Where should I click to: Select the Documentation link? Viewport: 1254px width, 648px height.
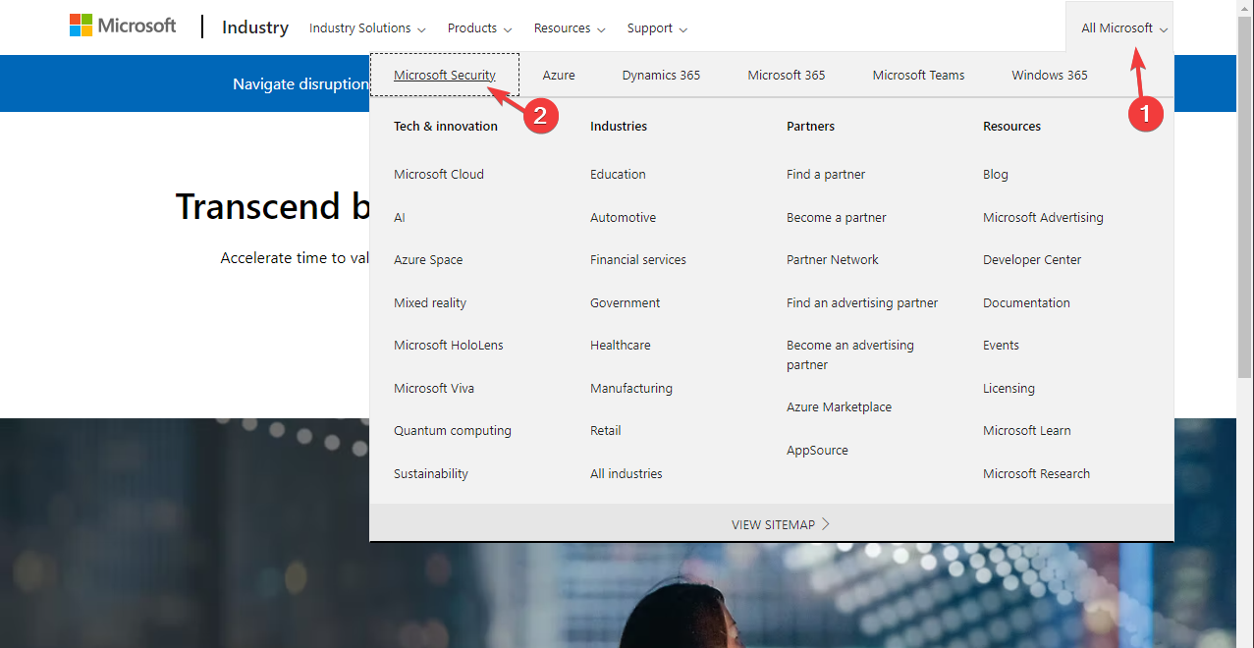pos(1026,303)
